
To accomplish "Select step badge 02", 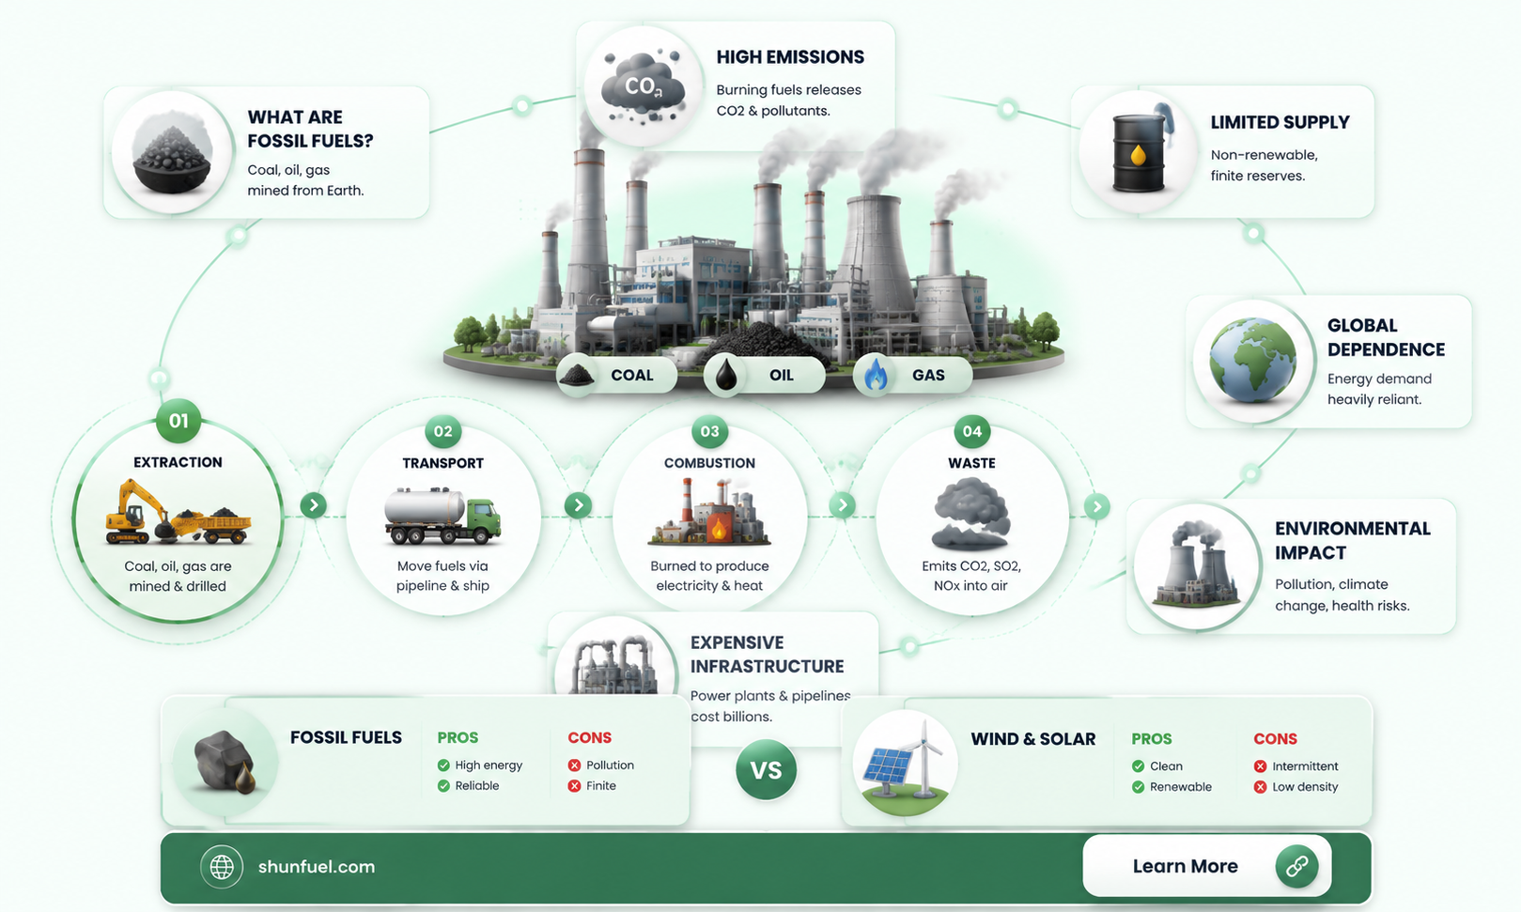I will click(x=442, y=432).
